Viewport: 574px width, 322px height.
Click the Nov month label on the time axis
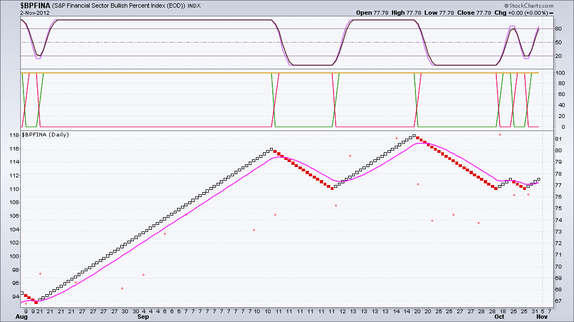point(542,317)
